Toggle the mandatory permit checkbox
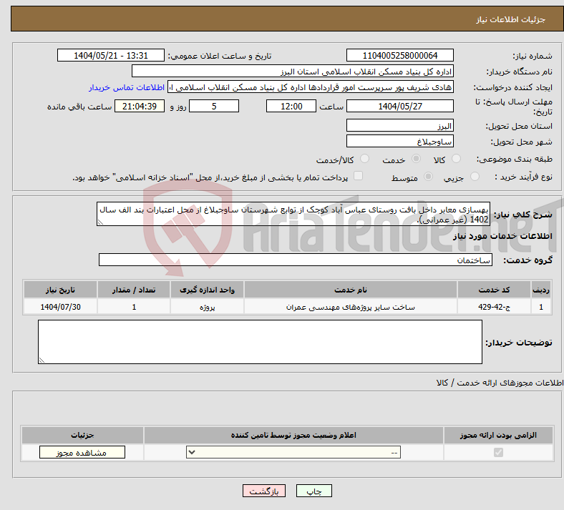This screenshot has height=510, width=564. coord(498,452)
